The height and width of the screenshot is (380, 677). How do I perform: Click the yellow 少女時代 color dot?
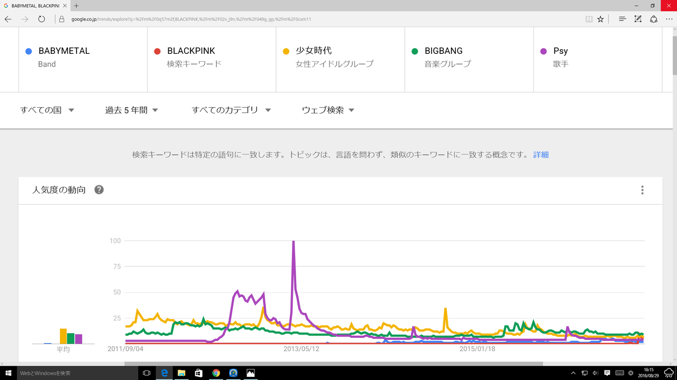[286, 51]
